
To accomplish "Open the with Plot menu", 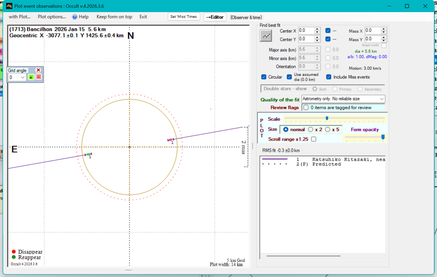I will coord(20,17).
